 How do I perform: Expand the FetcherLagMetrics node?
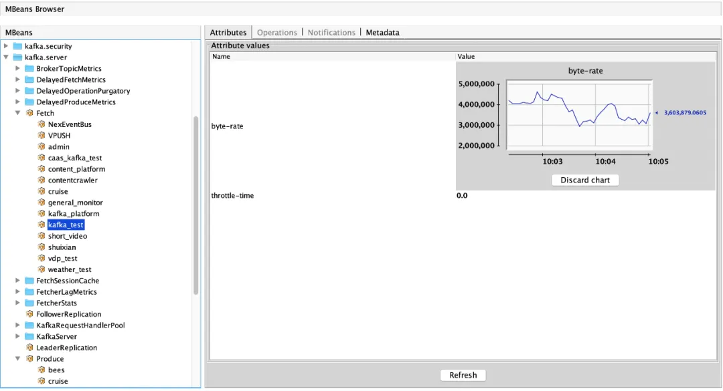(x=17, y=291)
